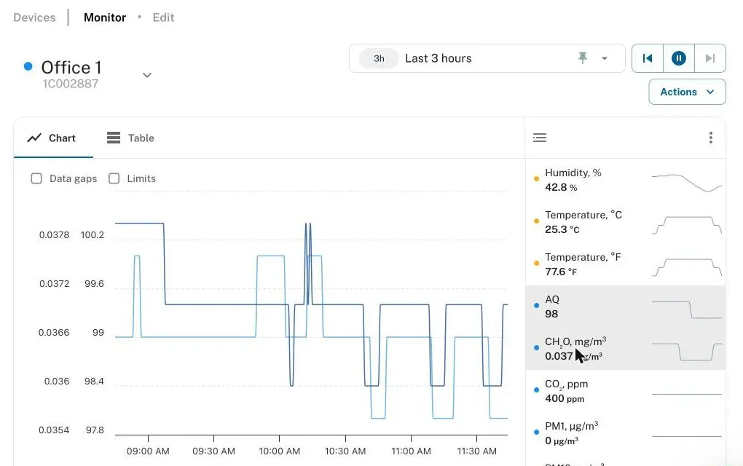Skip to the next time period
Image resolution: width=743 pixels, height=466 pixels.
point(709,58)
